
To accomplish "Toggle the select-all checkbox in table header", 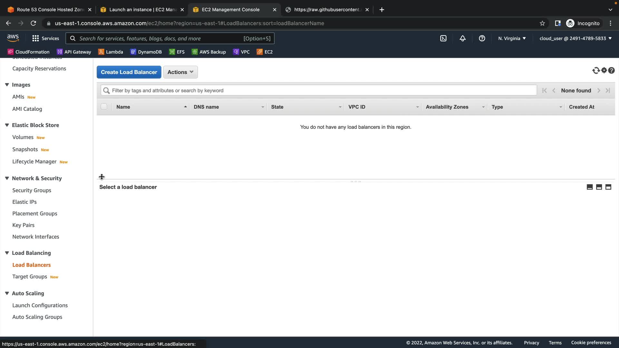I will tap(104, 107).
